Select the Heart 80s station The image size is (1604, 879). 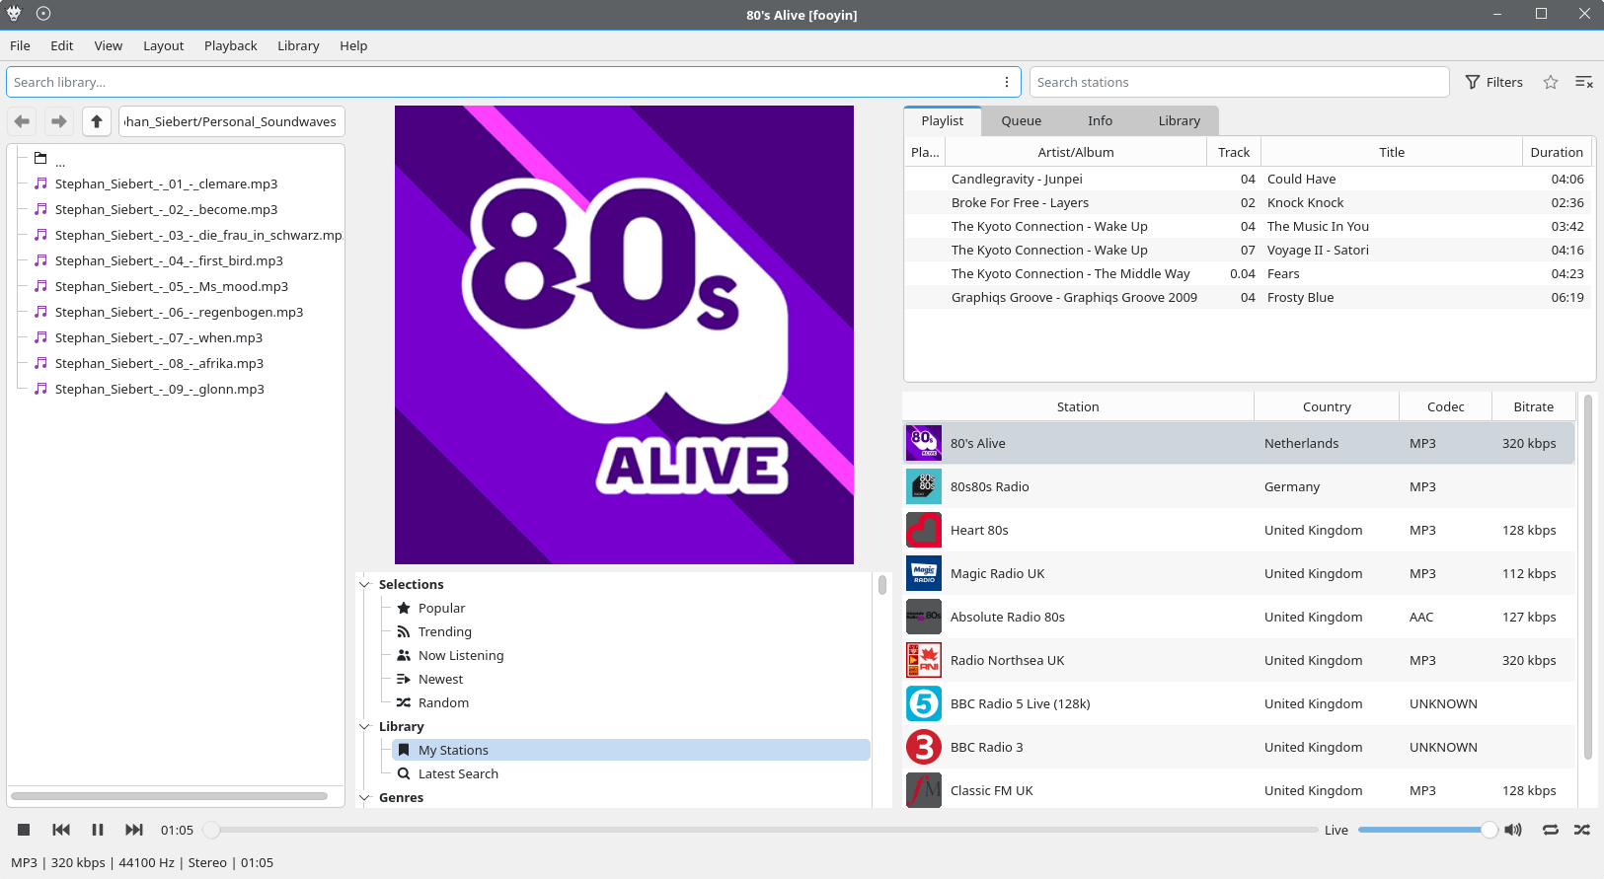point(1239,530)
